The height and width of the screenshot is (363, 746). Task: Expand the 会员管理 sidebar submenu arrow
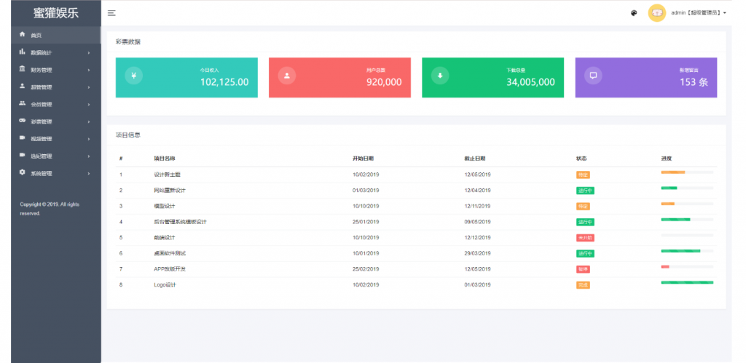tap(89, 104)
